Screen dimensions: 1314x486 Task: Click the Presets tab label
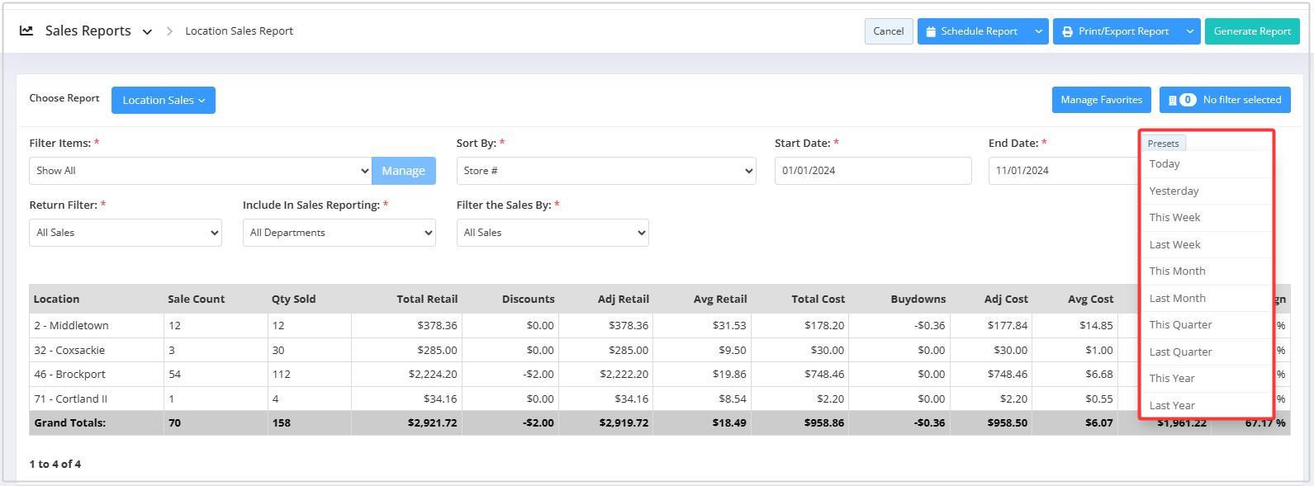coord(1163,144)
